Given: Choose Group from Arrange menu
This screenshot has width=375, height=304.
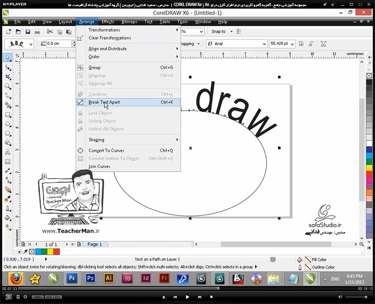Looking at the screenshot, I should (x=128, y=67).
